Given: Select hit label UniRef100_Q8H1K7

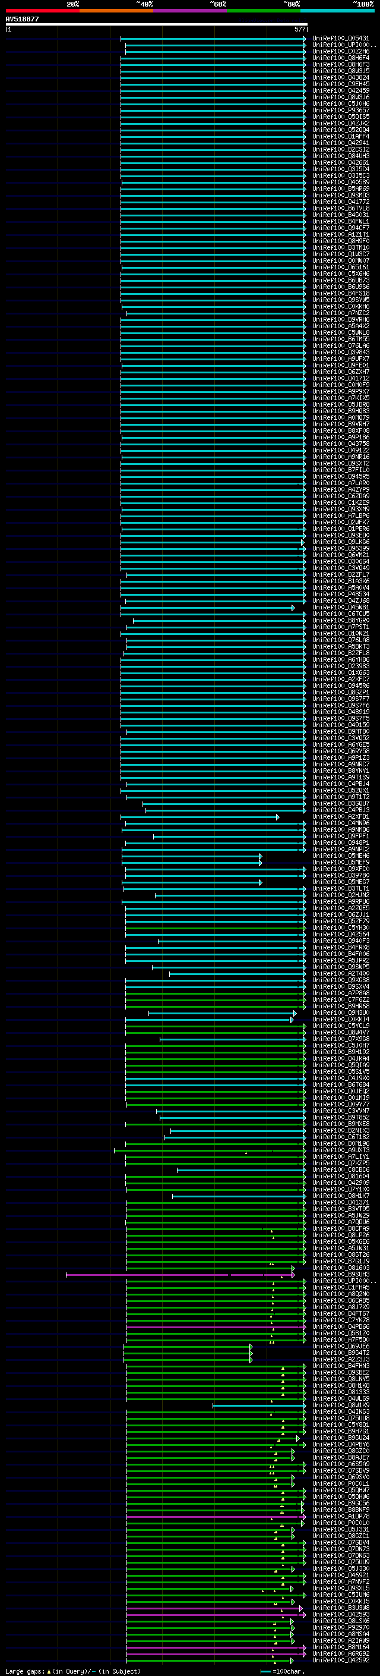Looking at the screenshot, I should coord(341,1196).
